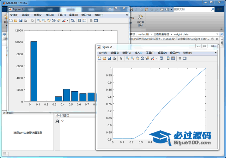Click 运行并计时 run and time button

pos(140,20)
